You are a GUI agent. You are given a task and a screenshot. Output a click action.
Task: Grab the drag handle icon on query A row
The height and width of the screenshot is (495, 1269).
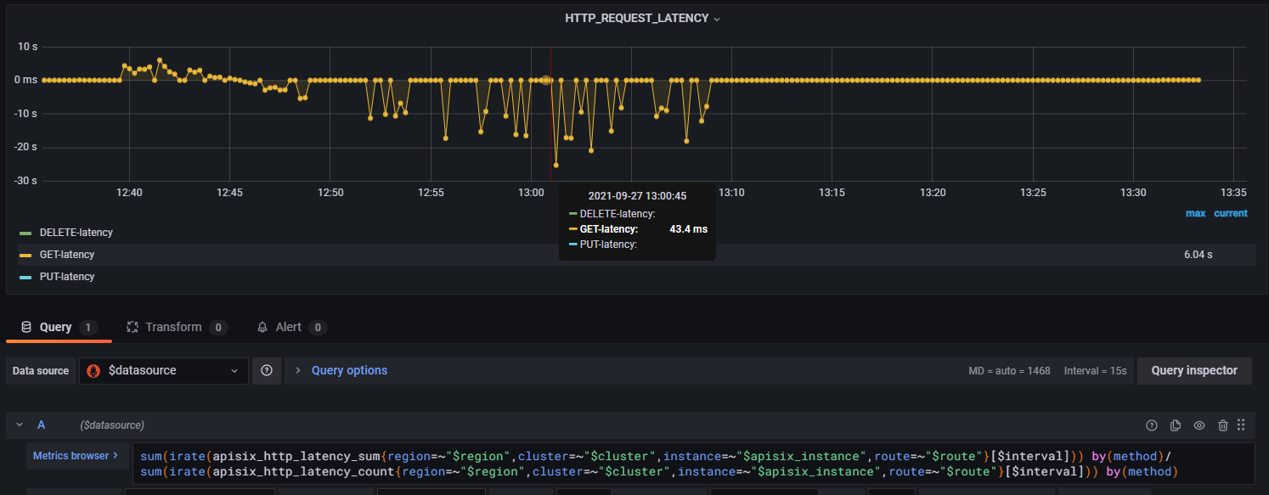click(x=1241, y=425)
